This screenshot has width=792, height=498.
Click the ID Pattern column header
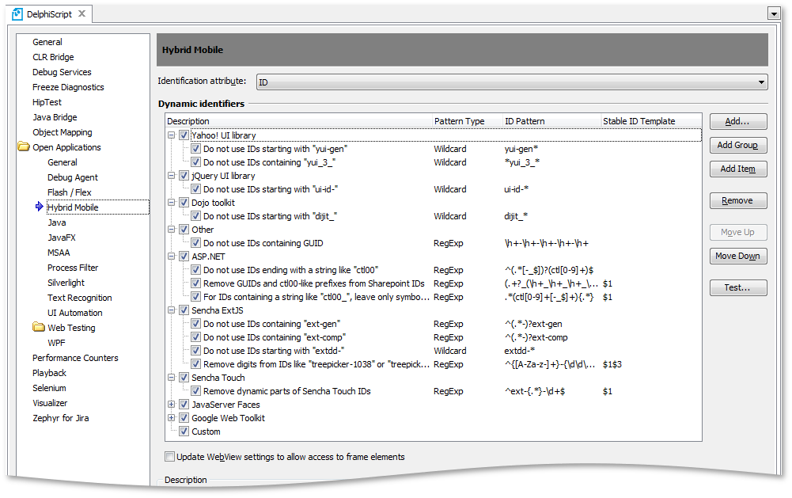tap(525, 121)
